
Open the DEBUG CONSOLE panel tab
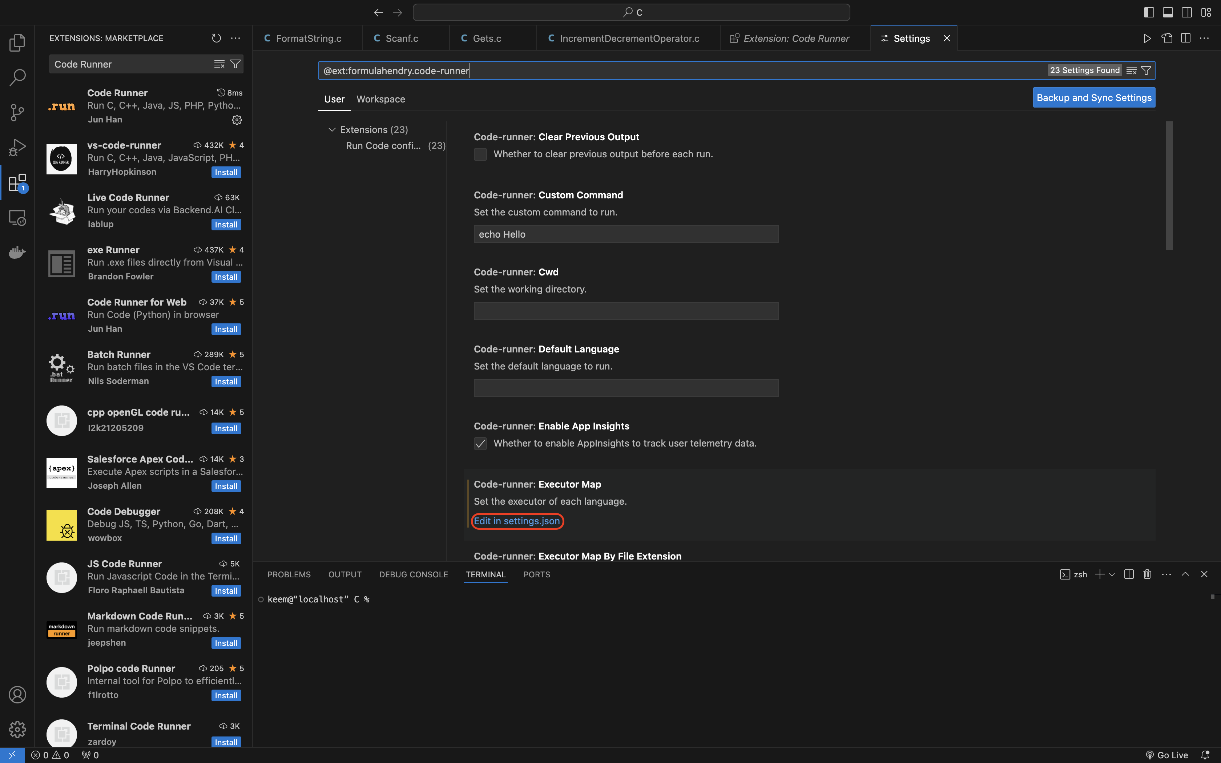pos(413,574)
